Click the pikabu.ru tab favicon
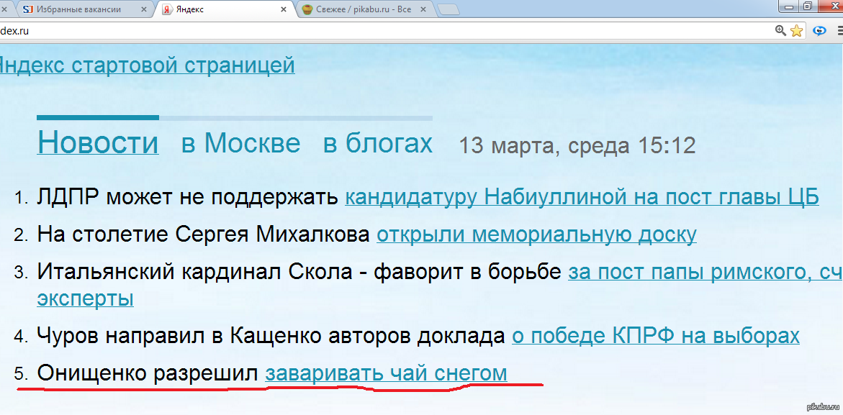The width and height of the screenshot is (843, 415). pos(307,9)
